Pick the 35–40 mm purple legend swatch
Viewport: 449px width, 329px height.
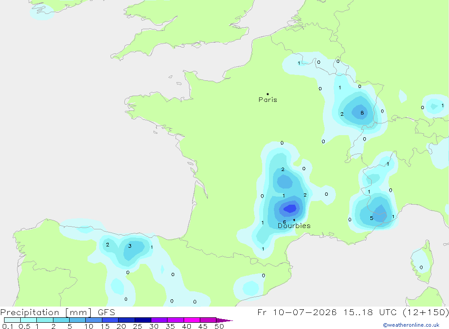pyautogui.click(x=176, y=320)
